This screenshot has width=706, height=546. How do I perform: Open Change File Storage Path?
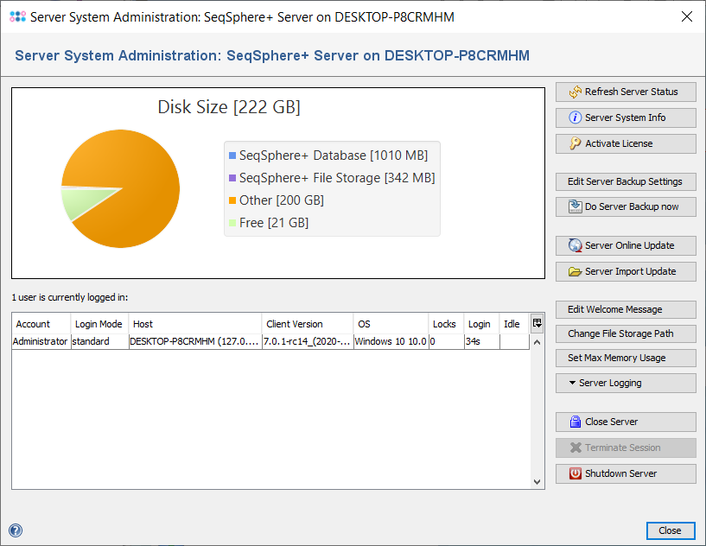point(625,333)
